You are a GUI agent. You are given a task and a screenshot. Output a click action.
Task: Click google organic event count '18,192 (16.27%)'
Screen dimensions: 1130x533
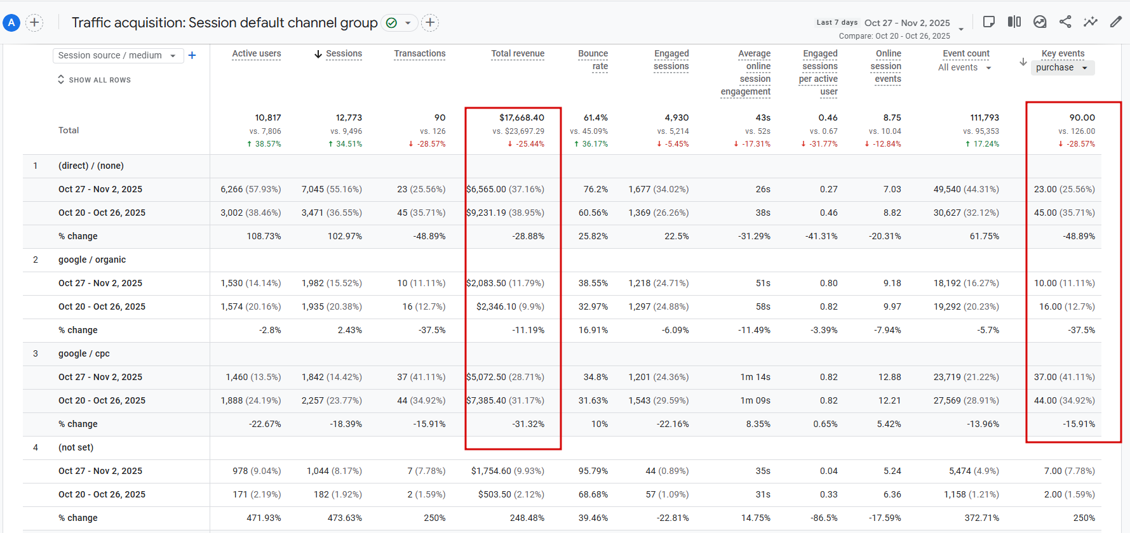click(x=966, y=284)
